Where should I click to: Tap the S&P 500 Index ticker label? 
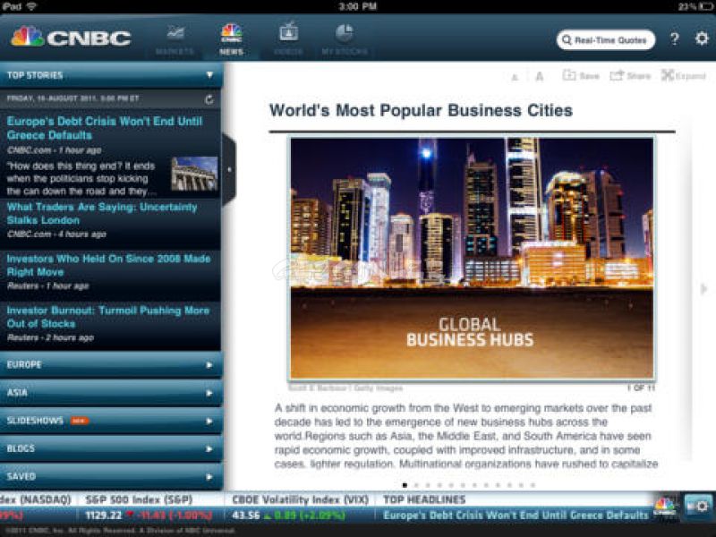pyautogui.click(x=139, y=499)
